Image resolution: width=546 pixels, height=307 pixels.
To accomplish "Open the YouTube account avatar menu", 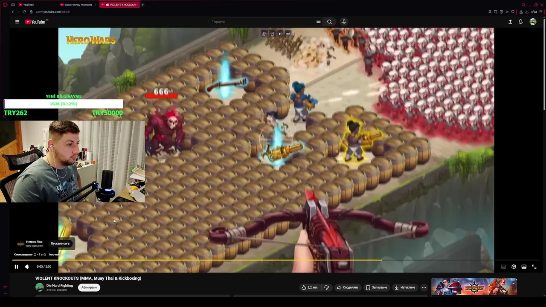I will pos(533,22).
